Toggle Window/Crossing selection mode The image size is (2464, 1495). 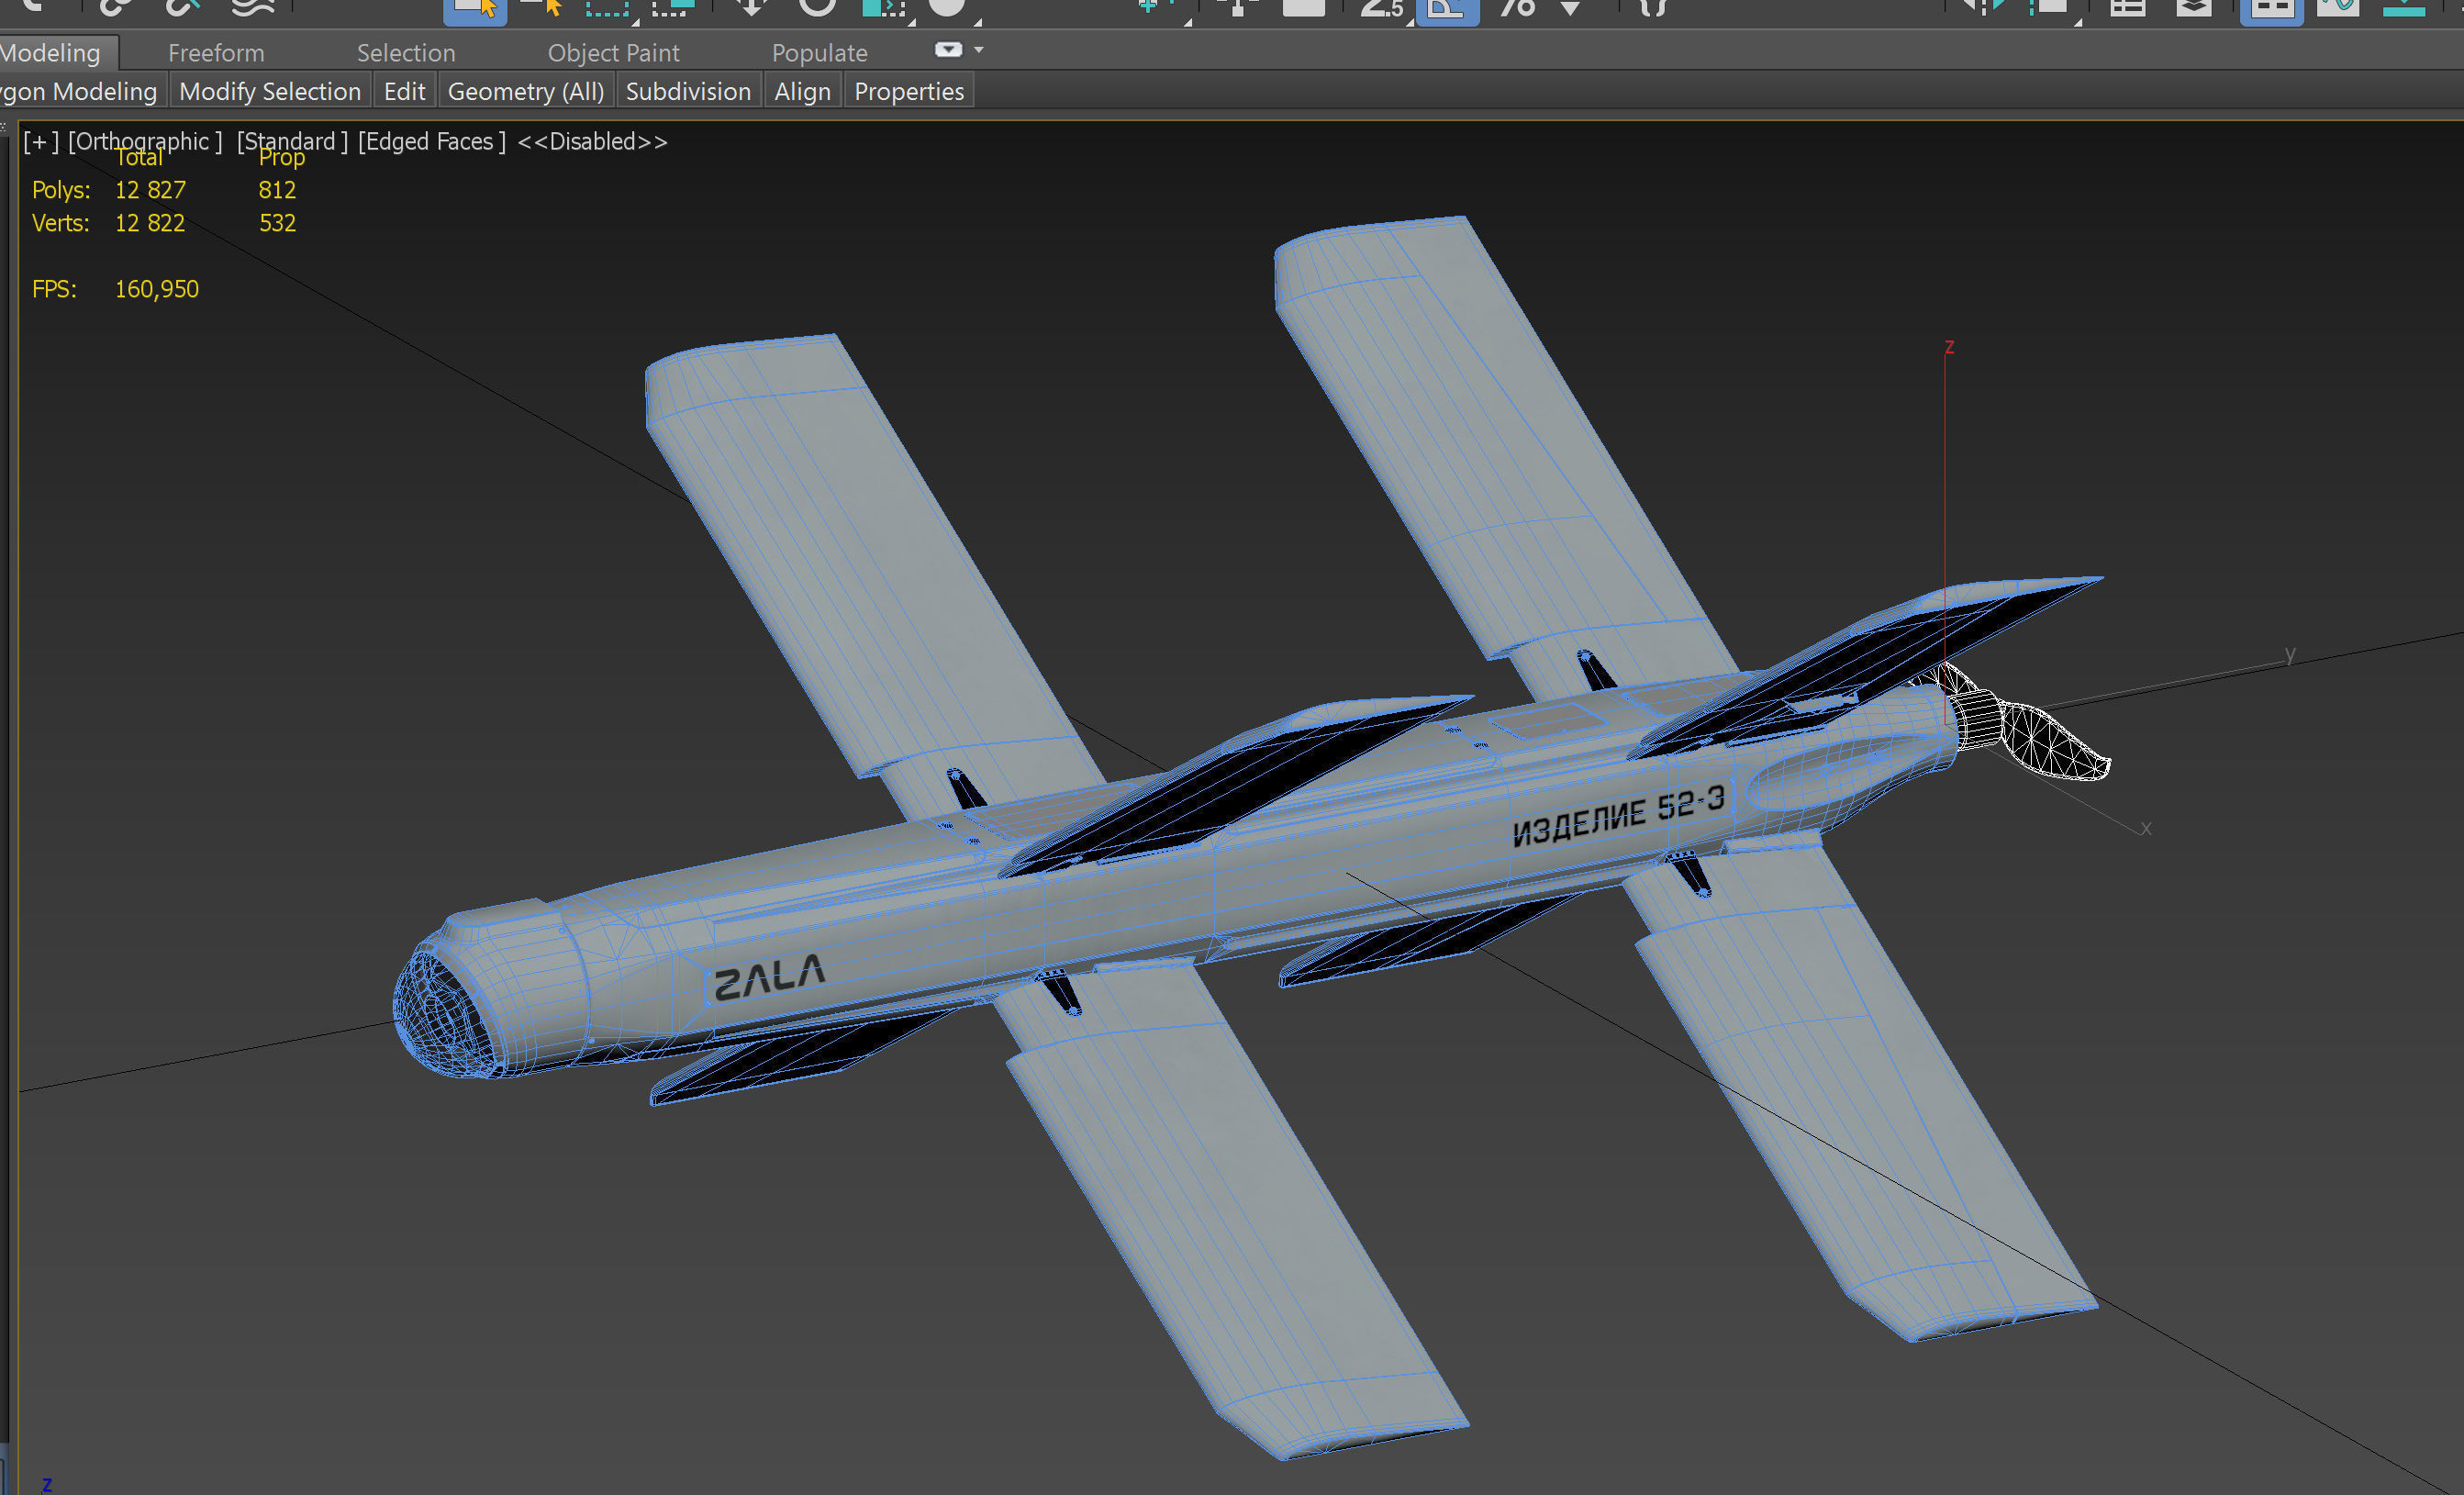coord(673,8)
